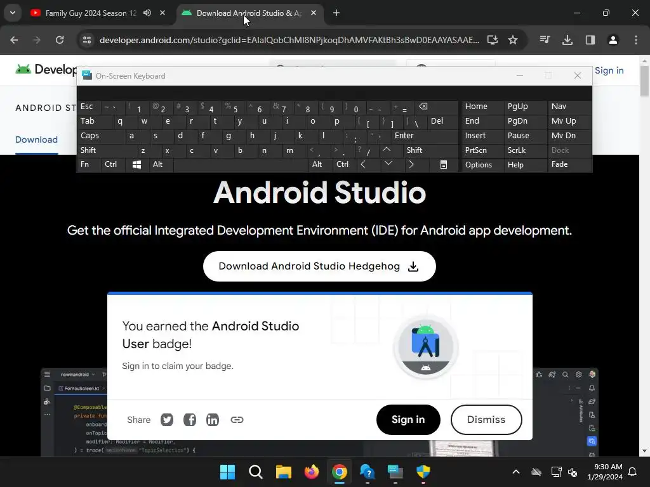Click the Nav key on On-Screen Keyboard

[569, 107]
